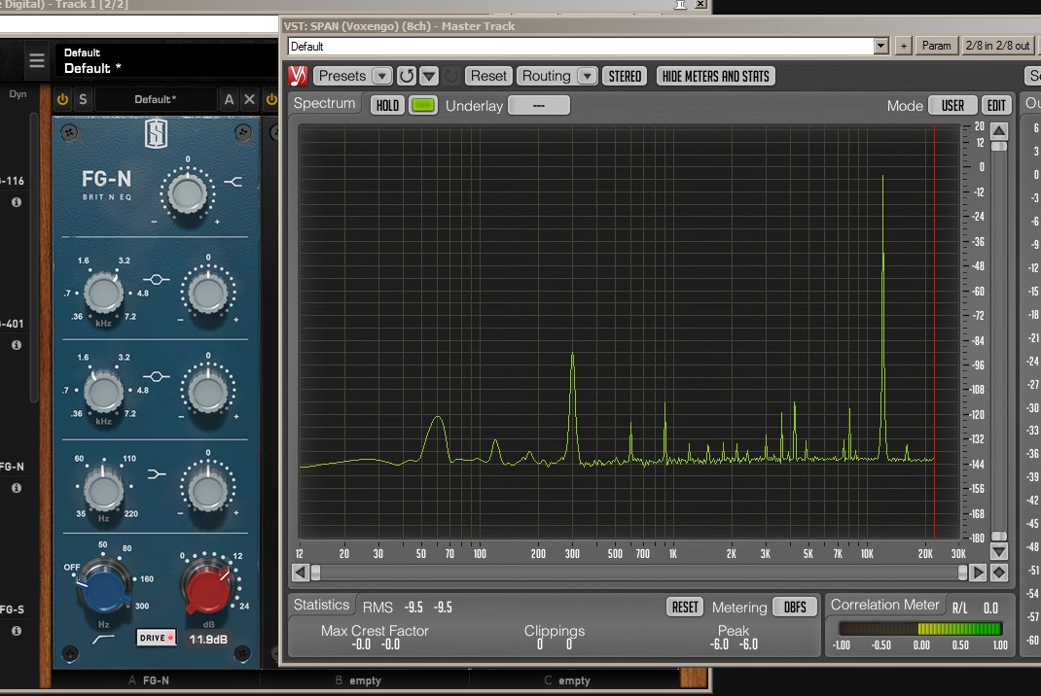Click the Default* preset name on FG-N module
This screenshot has width=1041, height=696.
click(x=156, y=99)
